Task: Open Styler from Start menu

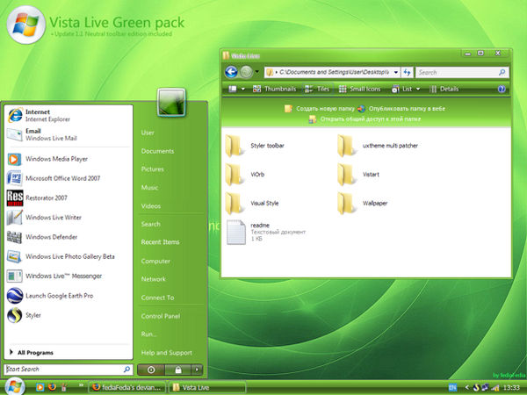Action: (69, 315)
